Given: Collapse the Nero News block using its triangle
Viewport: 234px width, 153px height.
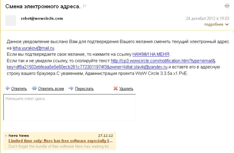Looking at the screenshot, I should tap(6, 136).
